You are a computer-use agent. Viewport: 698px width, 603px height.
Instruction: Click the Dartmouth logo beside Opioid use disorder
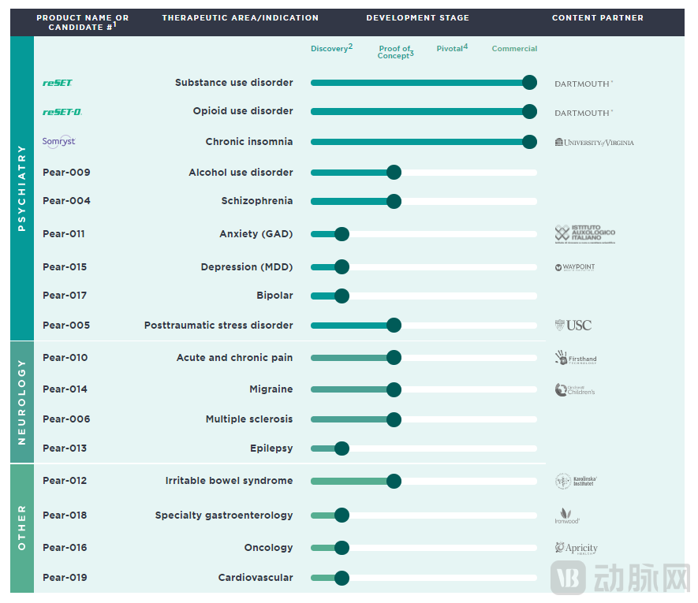(x=584, y=113)
